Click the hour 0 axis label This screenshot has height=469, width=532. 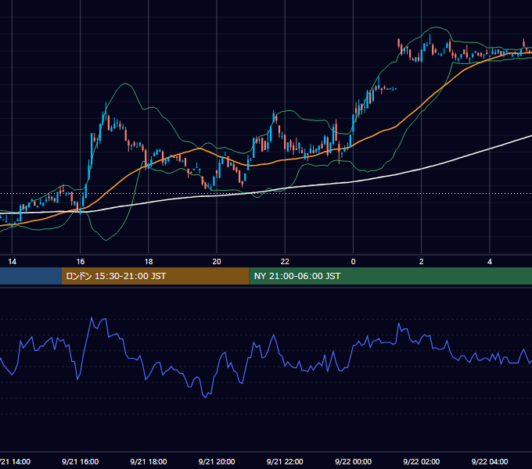point(353,262)
